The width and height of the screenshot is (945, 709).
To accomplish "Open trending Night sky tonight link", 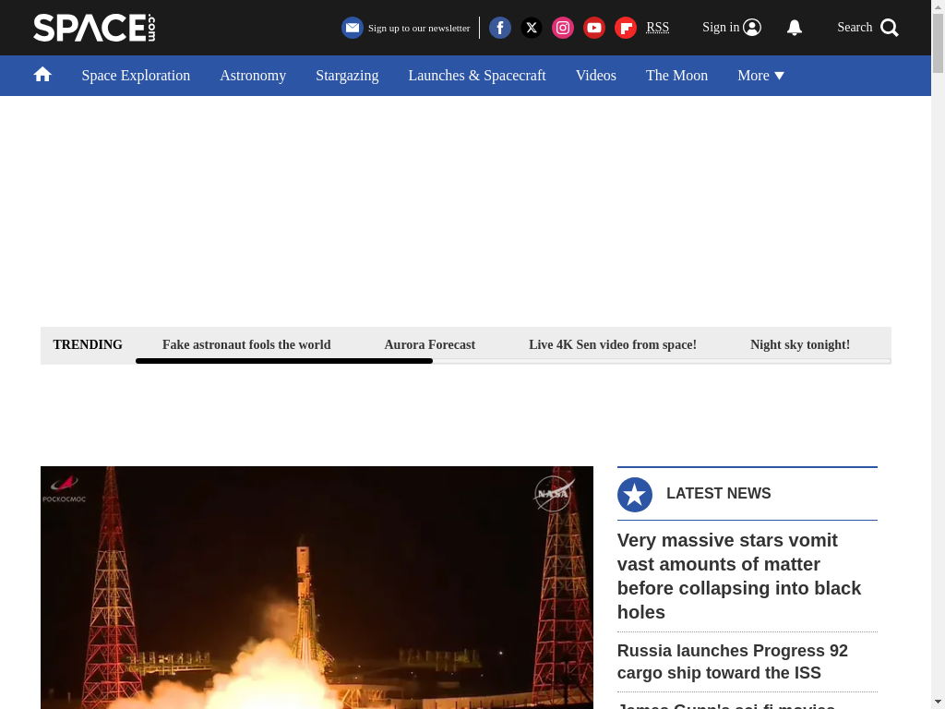I will tap(800, 344).
